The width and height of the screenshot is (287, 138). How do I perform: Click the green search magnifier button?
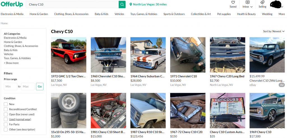122,4
